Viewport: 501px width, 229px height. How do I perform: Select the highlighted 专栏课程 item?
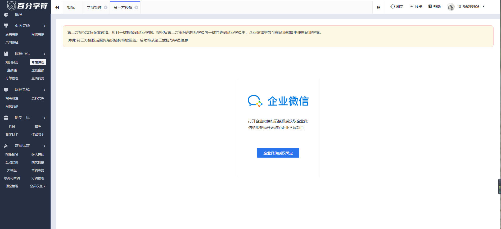[x=38, y=62]
